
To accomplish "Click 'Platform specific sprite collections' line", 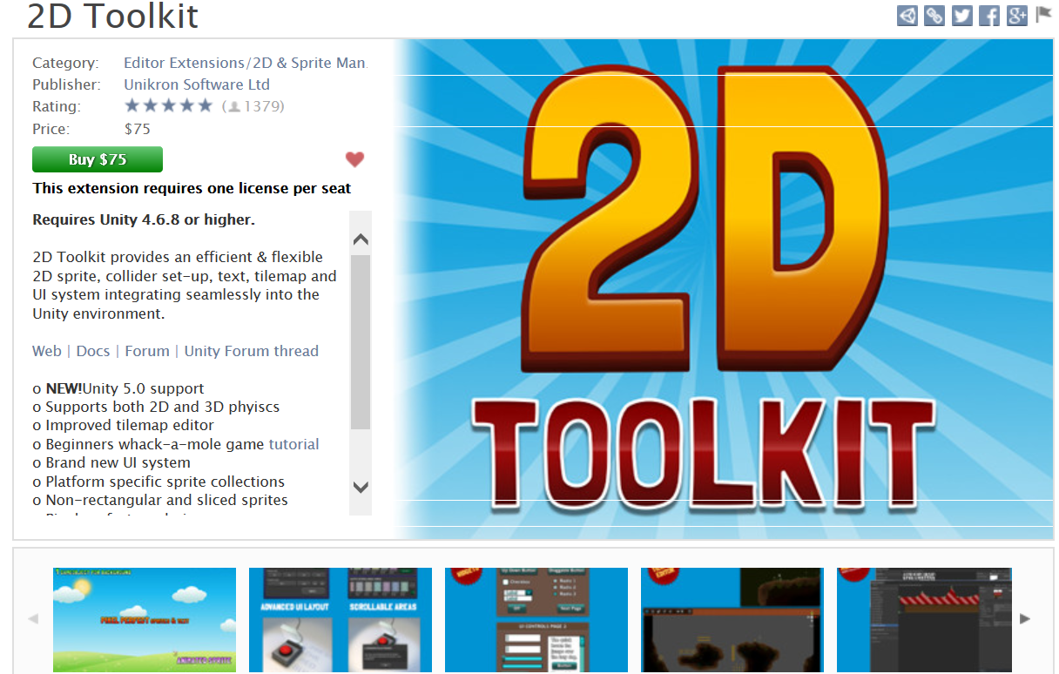I will click(159, 482).
